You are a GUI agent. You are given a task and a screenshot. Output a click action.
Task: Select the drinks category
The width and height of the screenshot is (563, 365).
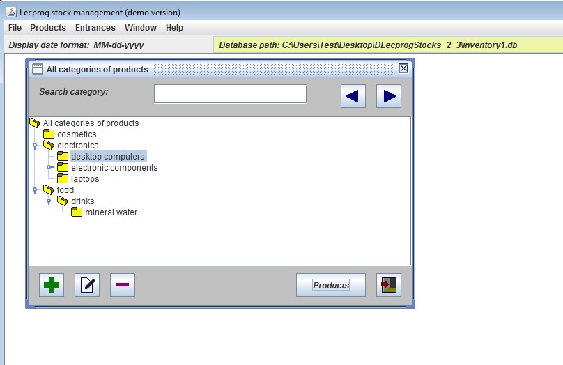click(x=83, y=201)
